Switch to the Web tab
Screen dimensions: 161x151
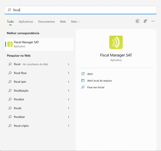pos(63,22)
